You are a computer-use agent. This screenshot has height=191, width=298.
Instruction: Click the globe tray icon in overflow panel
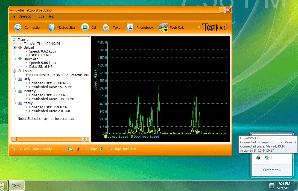click(258, 158)
